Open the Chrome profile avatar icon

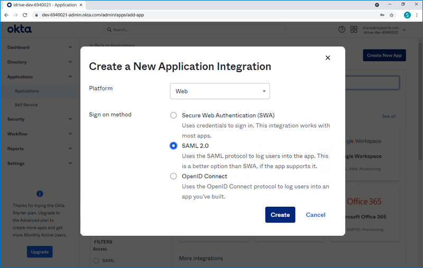coord(407,15)
